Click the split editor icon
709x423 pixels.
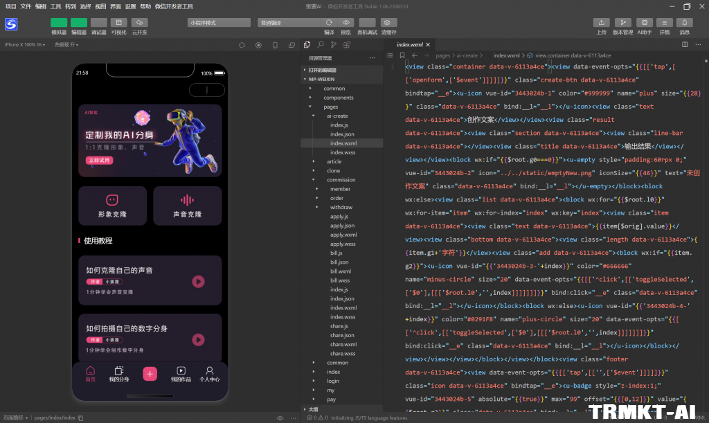685,44
